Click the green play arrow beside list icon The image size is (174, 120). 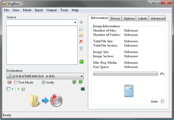coord(13,89)
